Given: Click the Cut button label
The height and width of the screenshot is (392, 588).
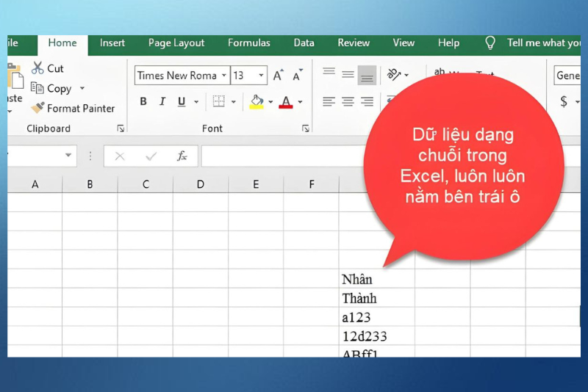Looking at the screenshot, I should tap(56, 68).
